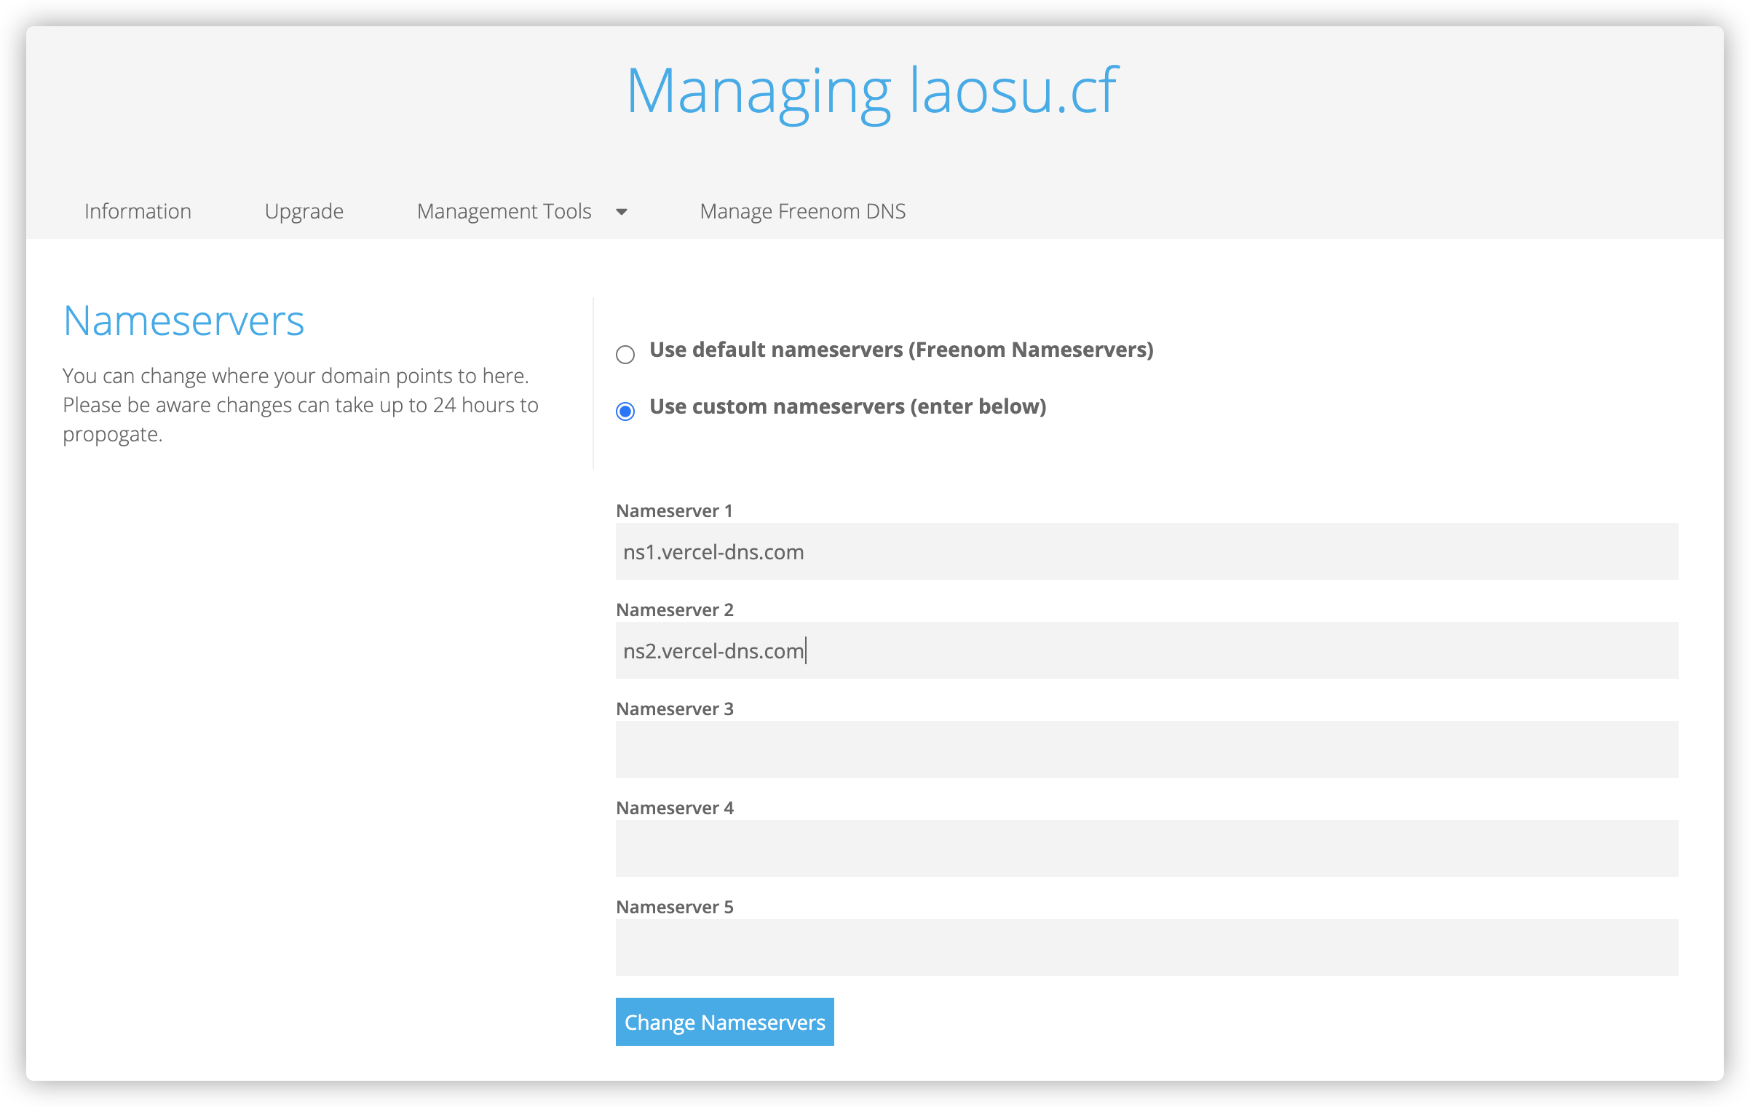Go to the Upgrade tab
Image resolution: width=1750 pixels, height=1107 pixels.
point(304,211)
